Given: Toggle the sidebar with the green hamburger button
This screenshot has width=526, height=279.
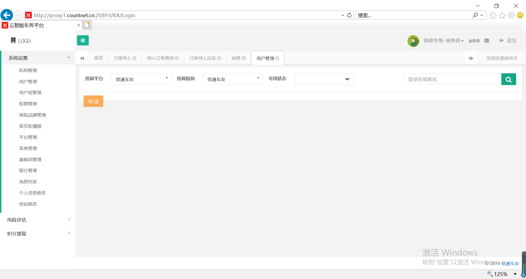Looking at the screenshot, I should pos(83,40).
